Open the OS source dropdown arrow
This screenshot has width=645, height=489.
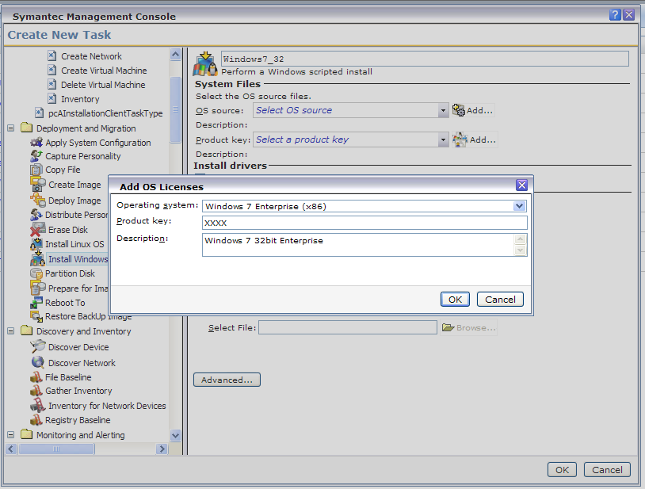coord(443,110)
